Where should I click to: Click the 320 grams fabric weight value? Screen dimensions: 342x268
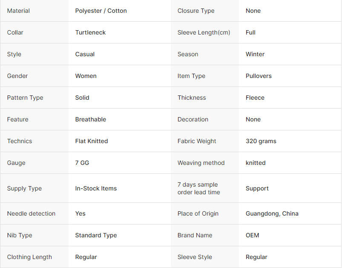261,141
